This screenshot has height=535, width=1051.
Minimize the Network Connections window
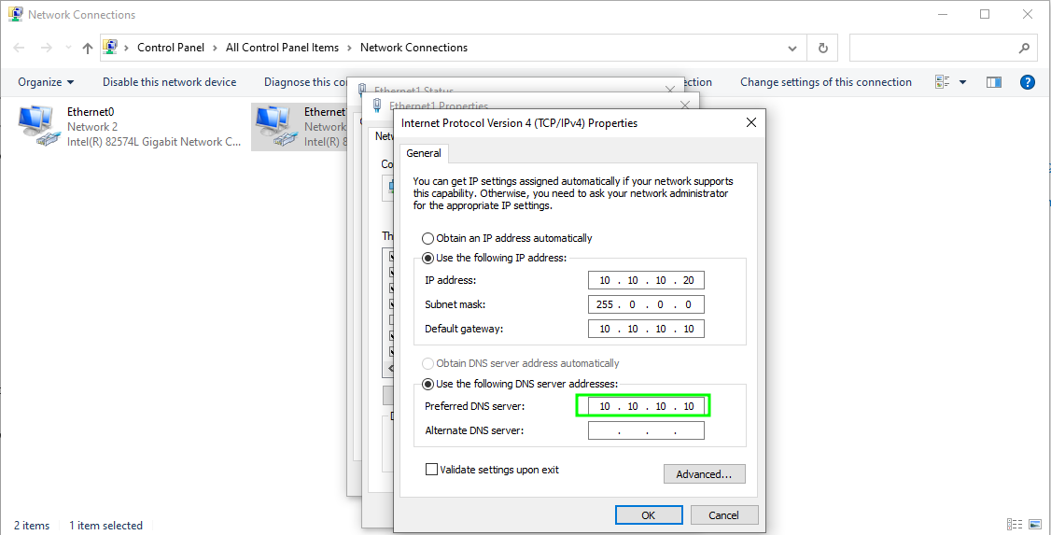943,14
